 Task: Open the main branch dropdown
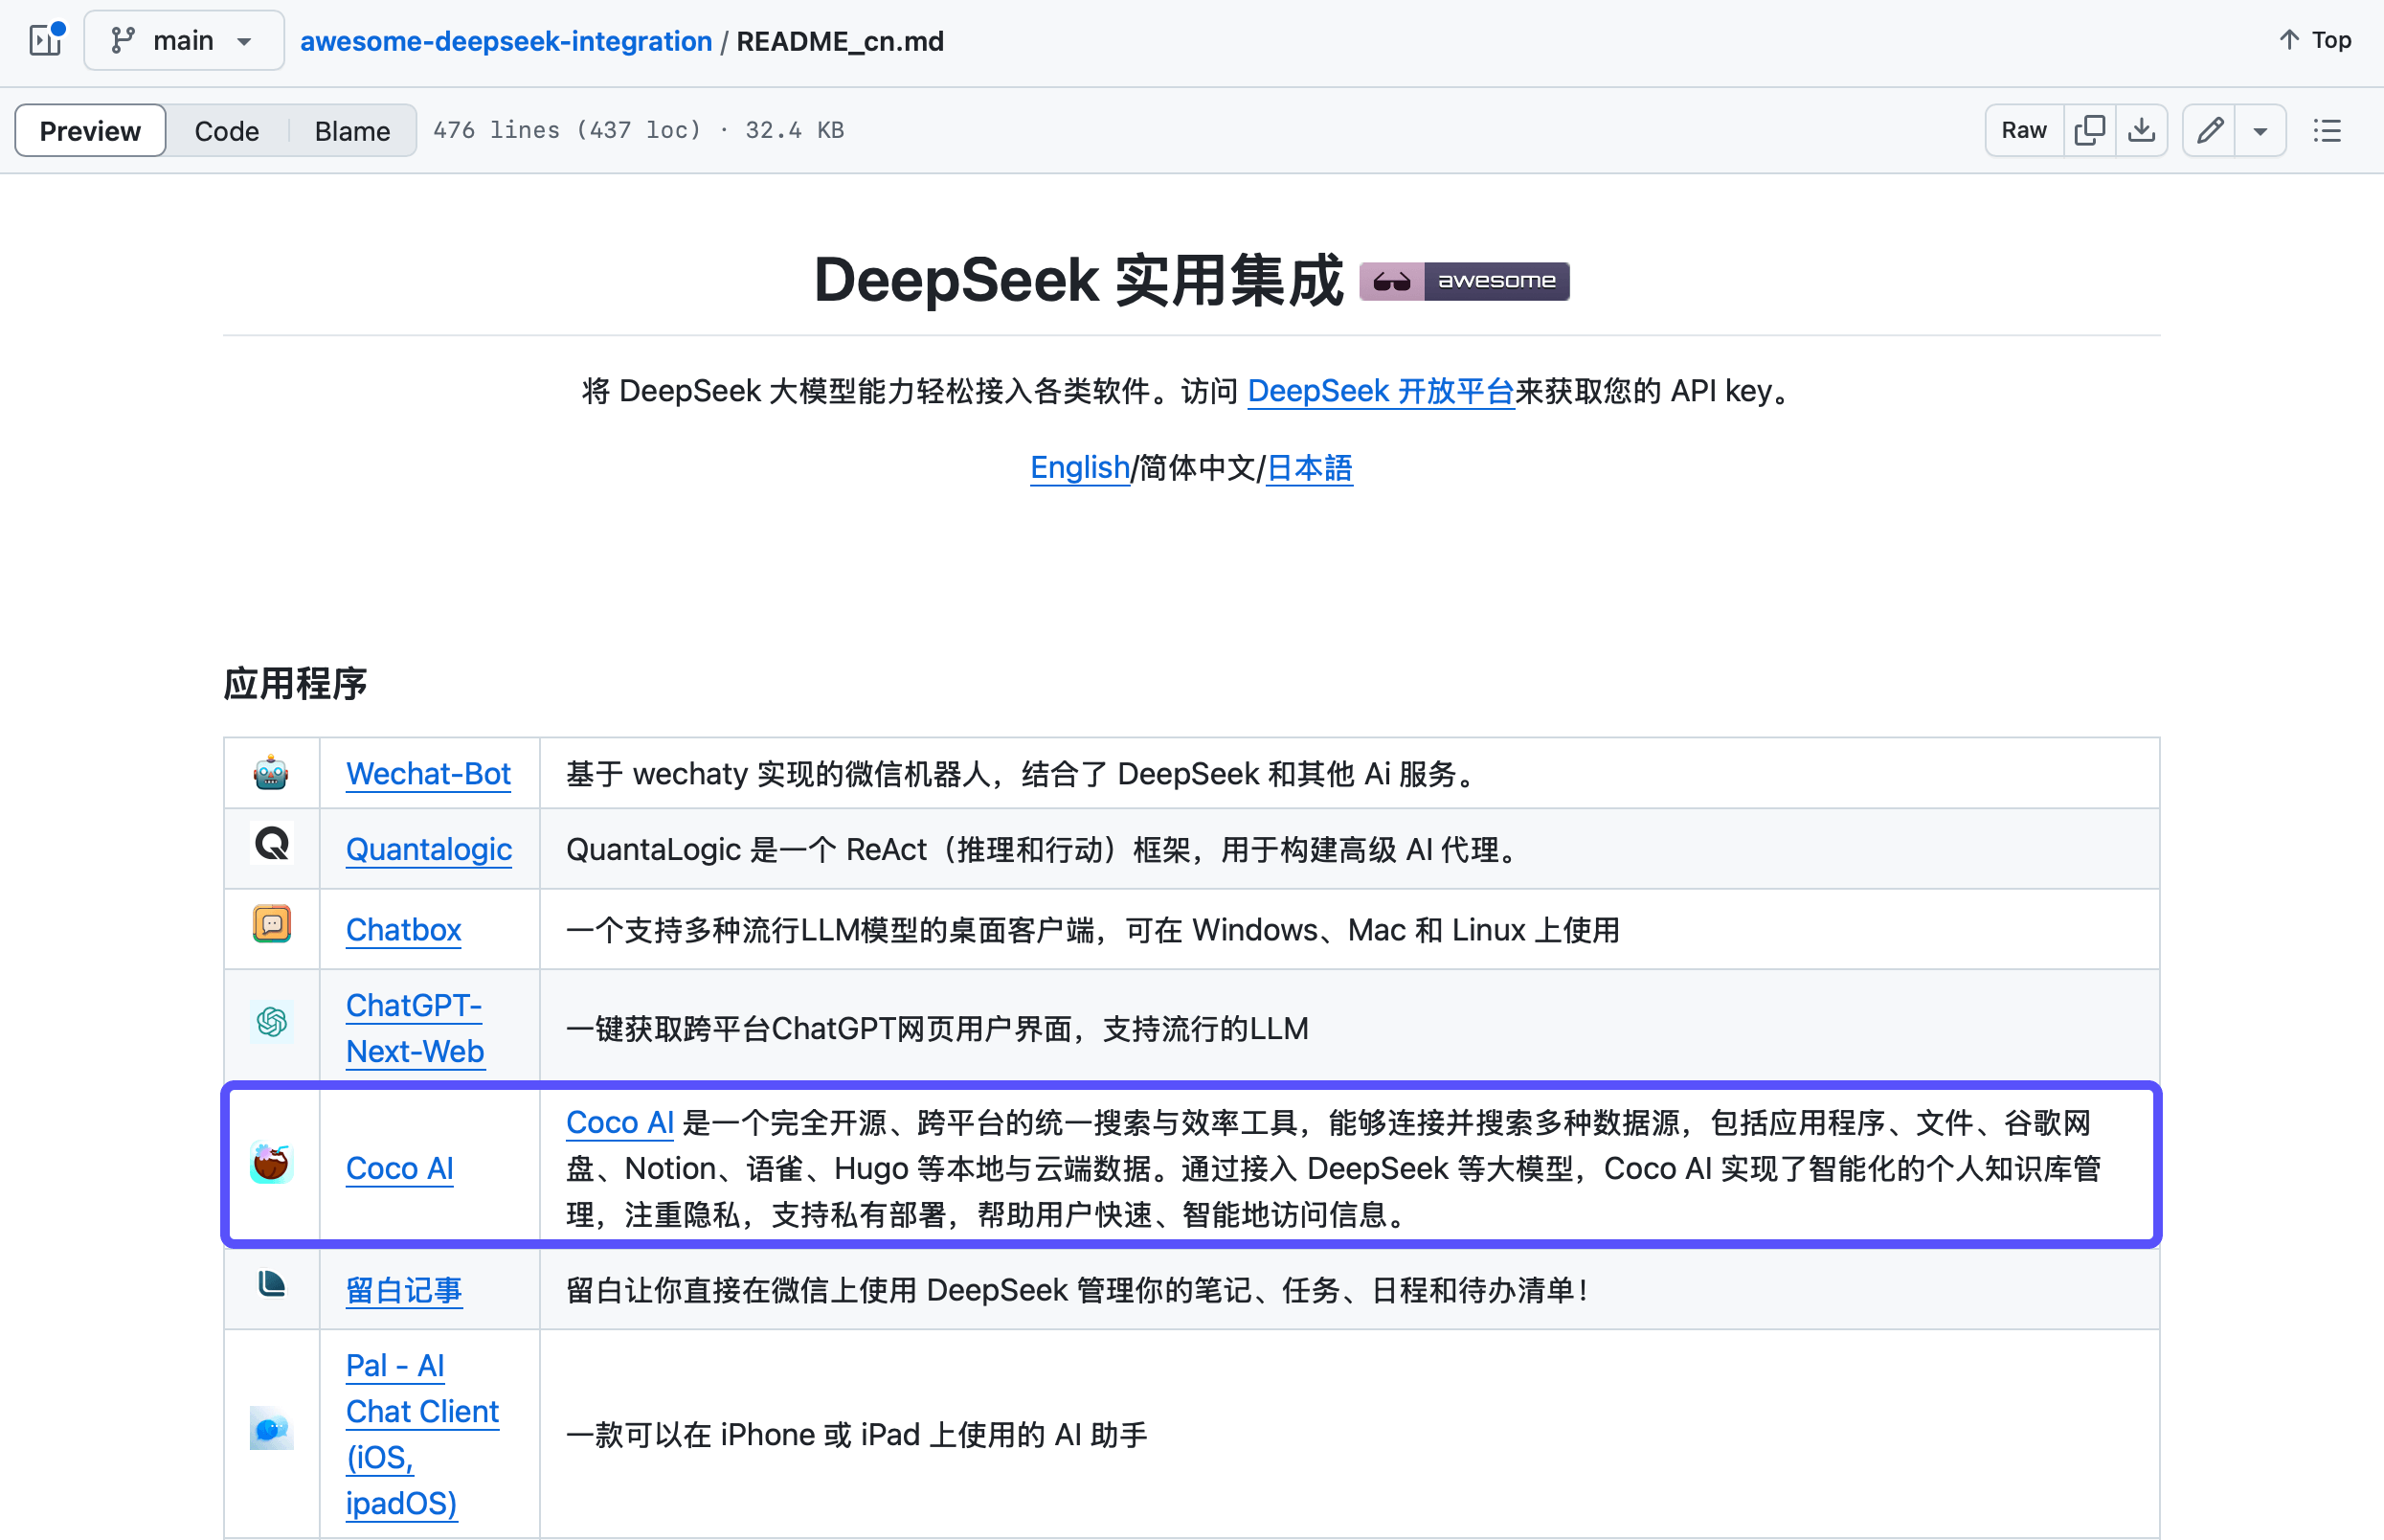(184, 40)
